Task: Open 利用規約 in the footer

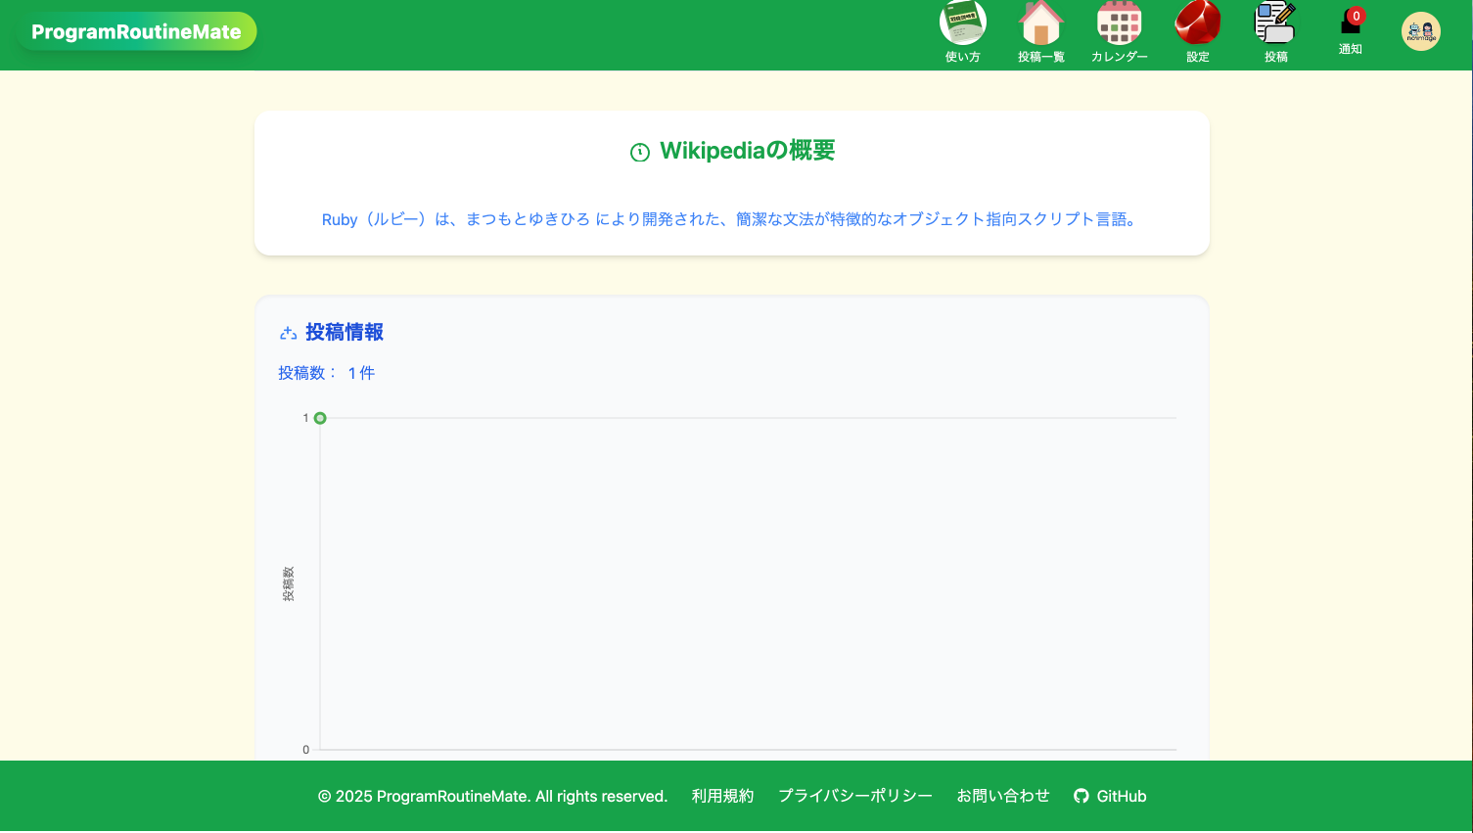Action: pyautogui.click(x=723, y=796)
